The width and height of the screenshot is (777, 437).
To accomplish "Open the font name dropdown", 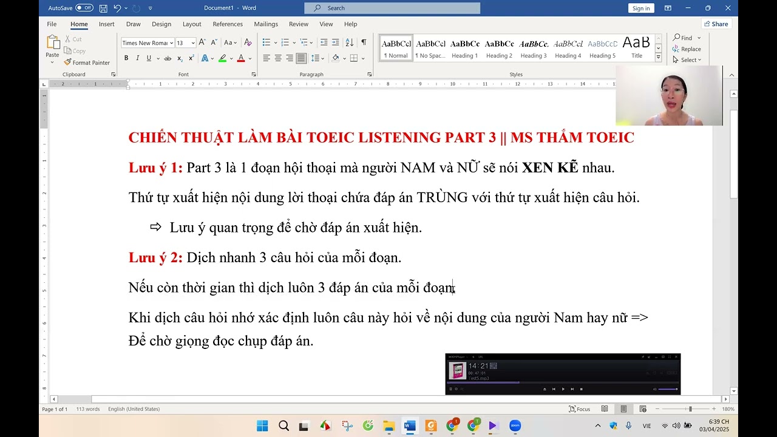I will click(x=172, y=43).
